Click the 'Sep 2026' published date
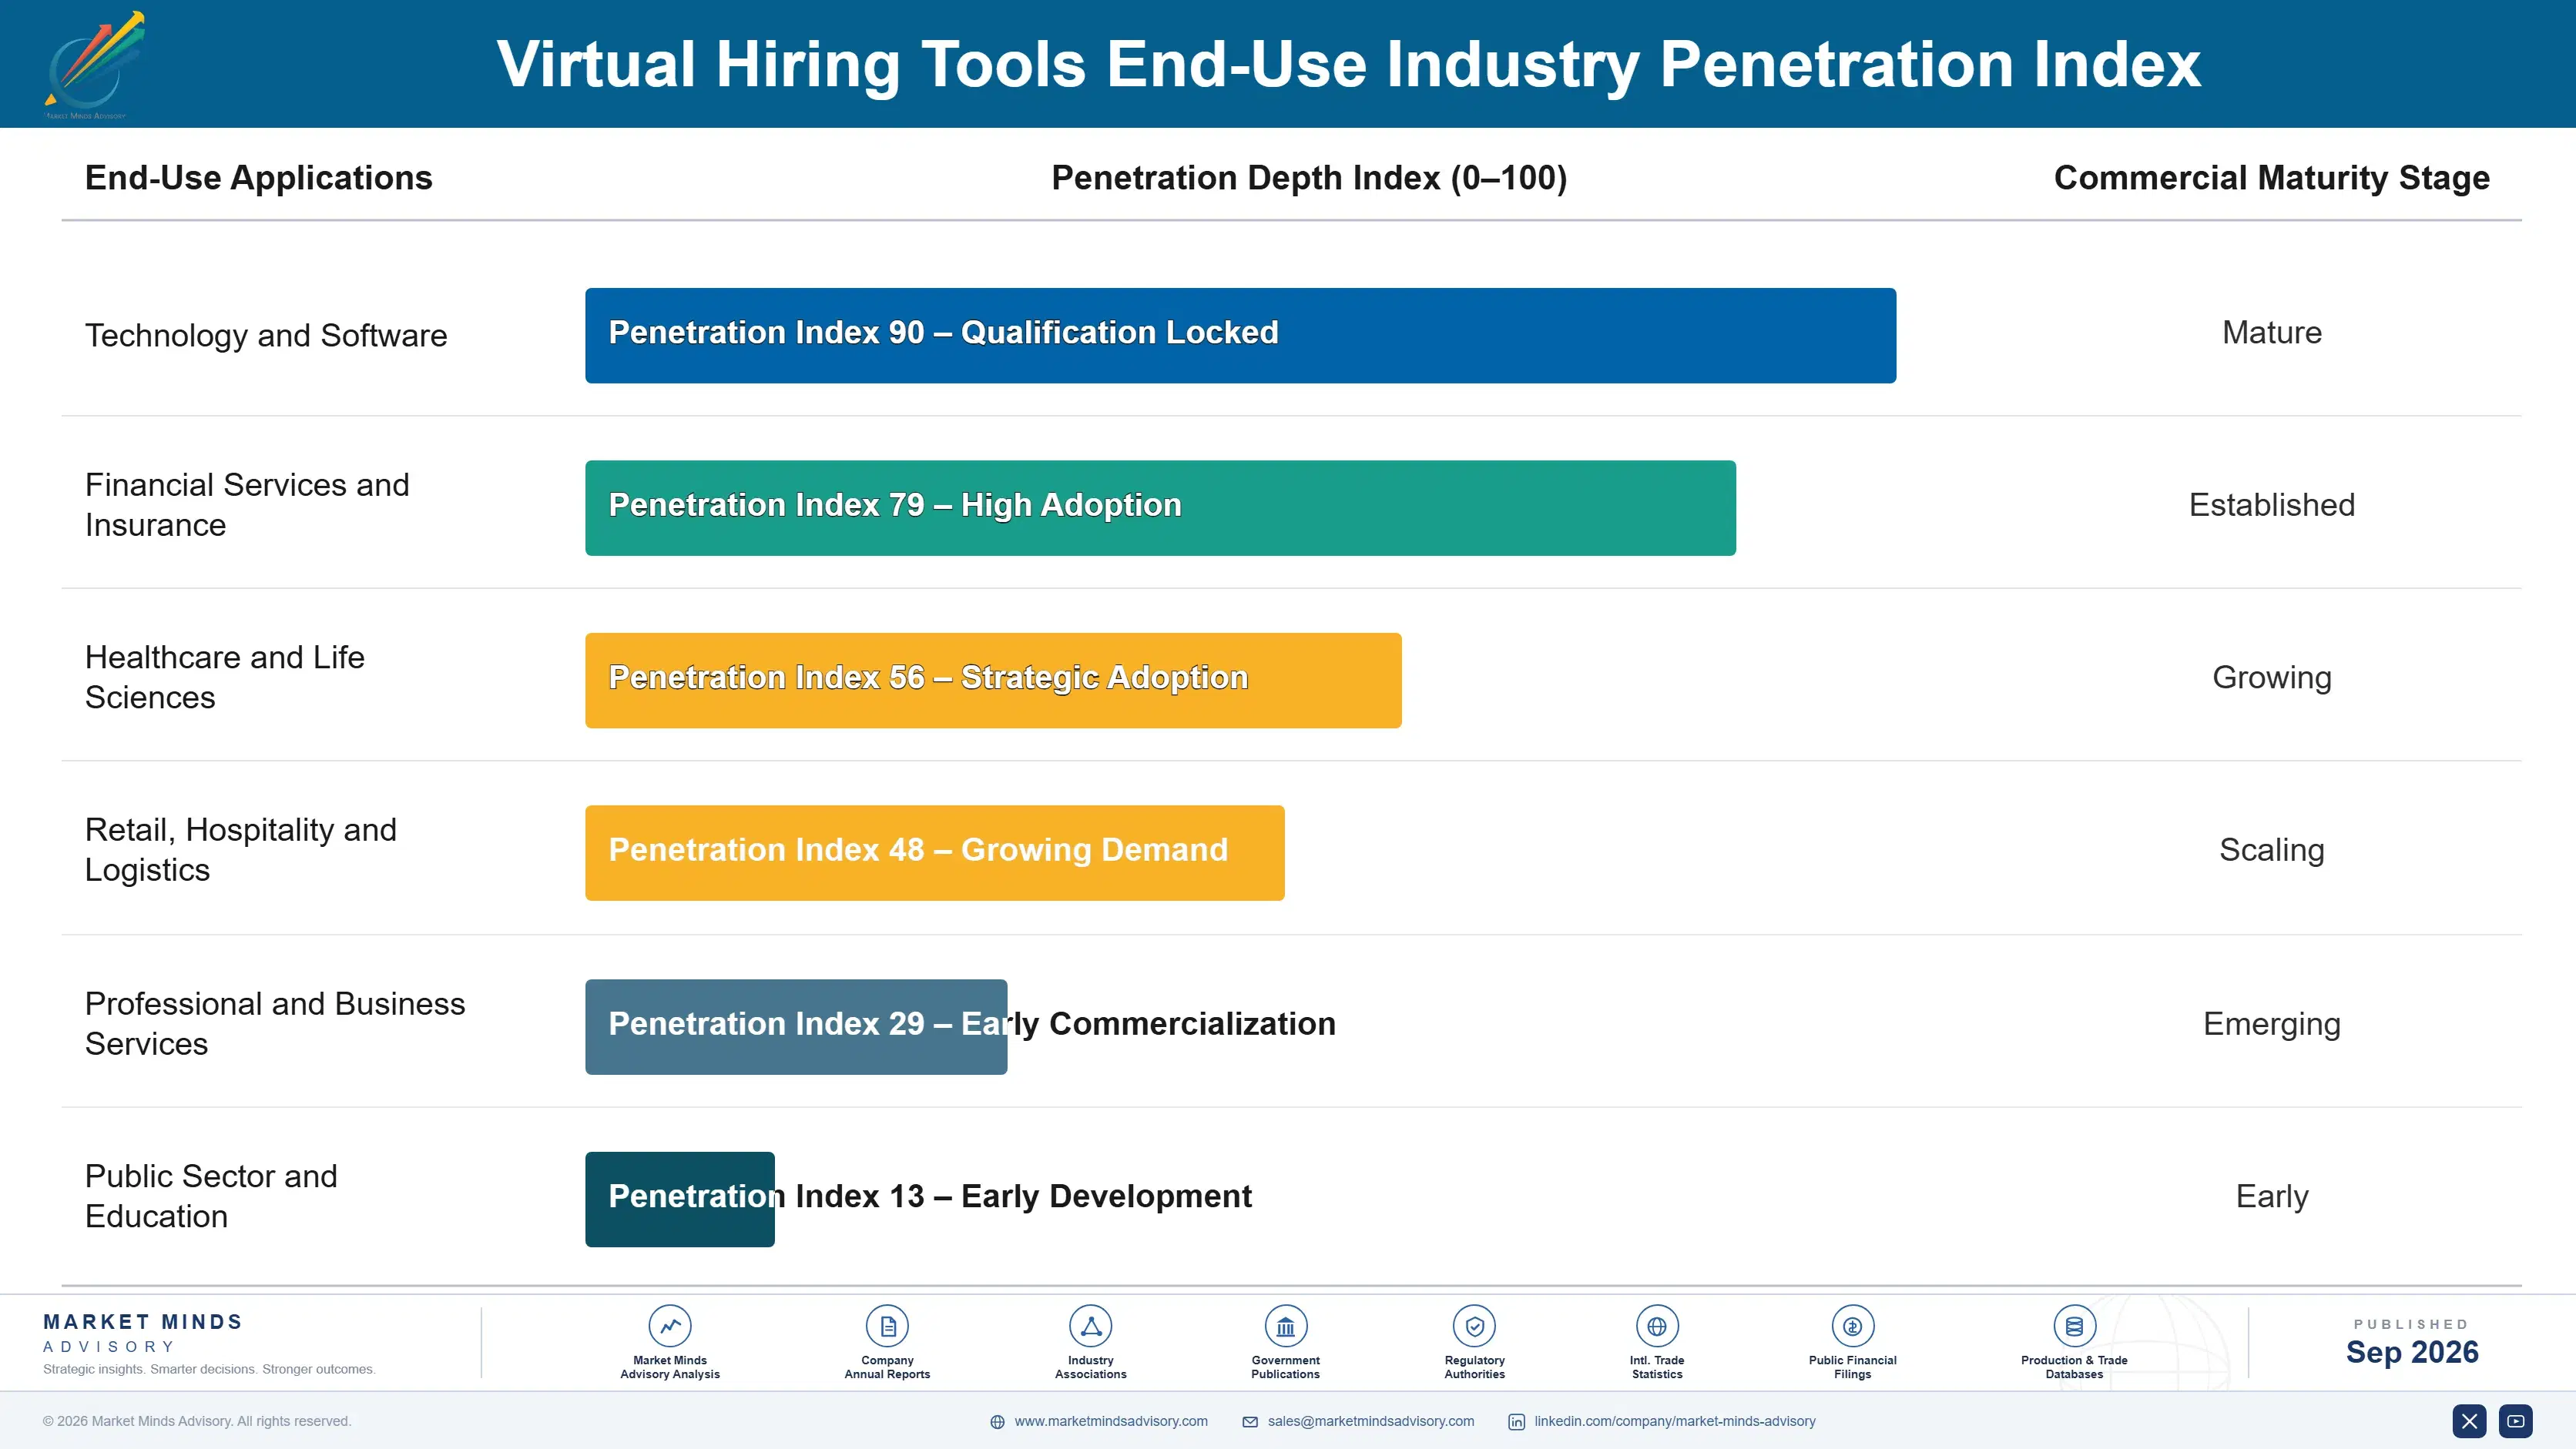Screen dimensions: 2576x1449 2411,1352
